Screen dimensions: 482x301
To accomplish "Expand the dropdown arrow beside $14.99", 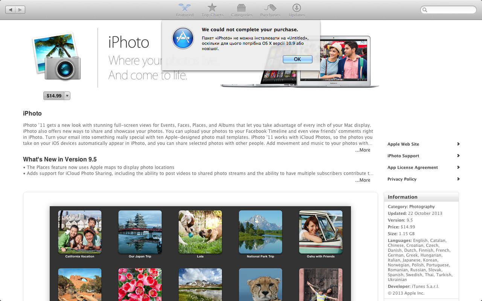I will pyautogui.click(x=67, y=96).
